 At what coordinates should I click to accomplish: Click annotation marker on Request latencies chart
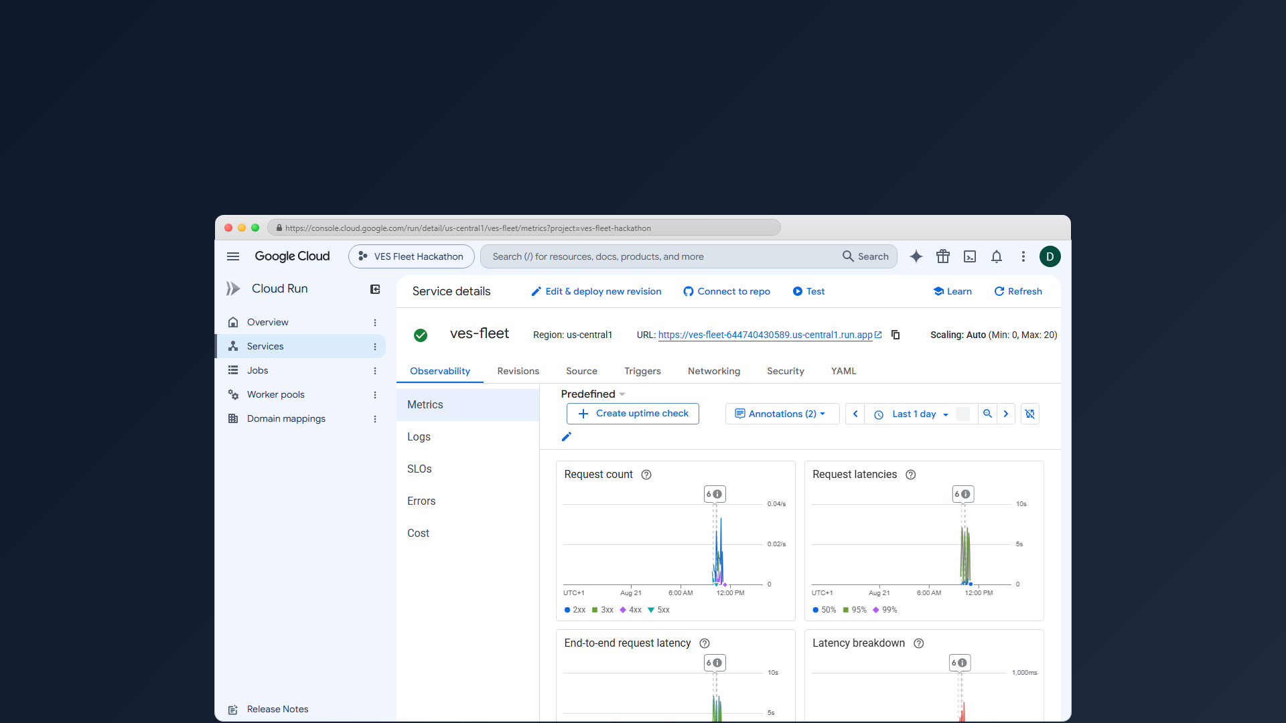pos(963,494)
